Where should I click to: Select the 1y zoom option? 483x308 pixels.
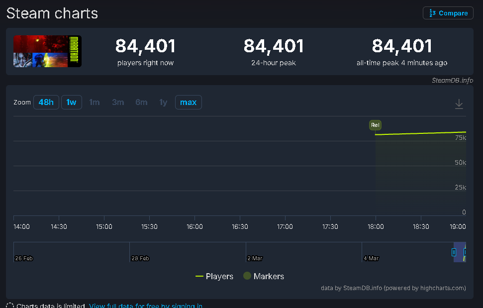tap(163, 103)
